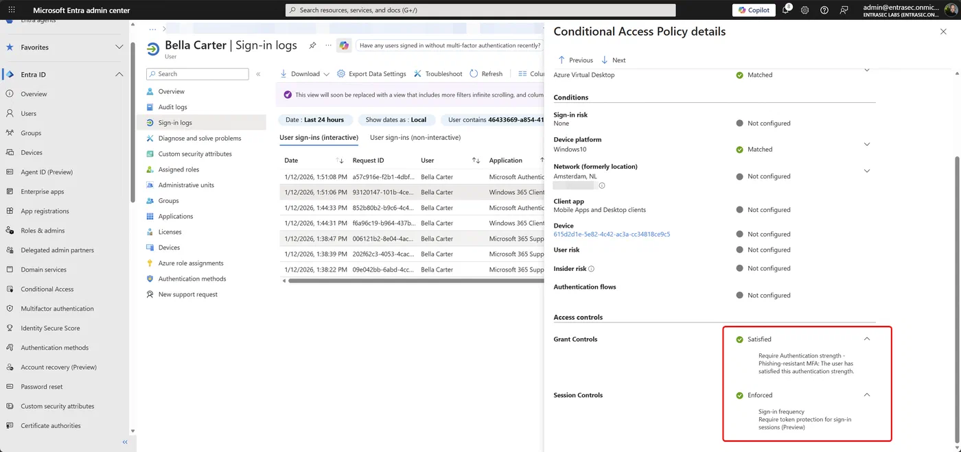Pin the Bella Carter blade
Screen dimensions: 961x452
coord(312,45)
